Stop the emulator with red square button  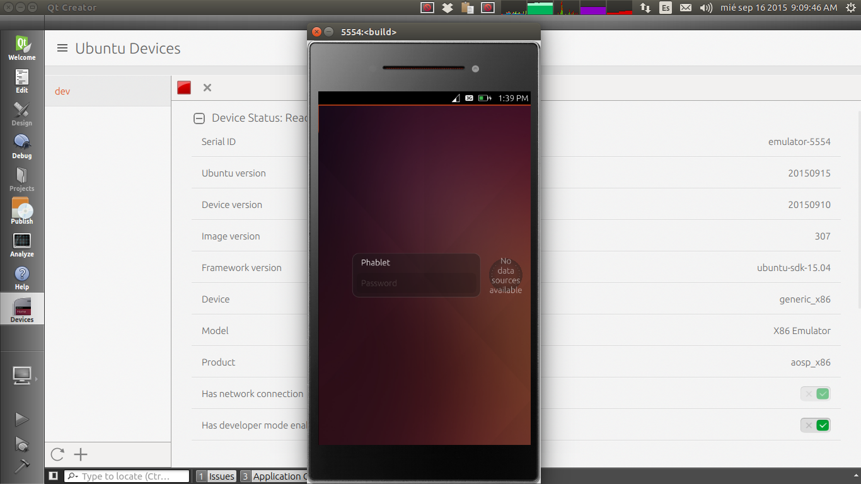click(x=184, y=88)
